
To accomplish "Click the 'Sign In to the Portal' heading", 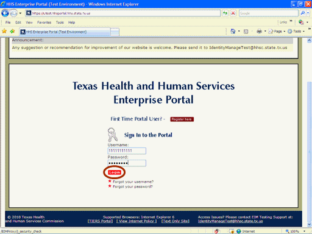I will [x=148, y=135].
